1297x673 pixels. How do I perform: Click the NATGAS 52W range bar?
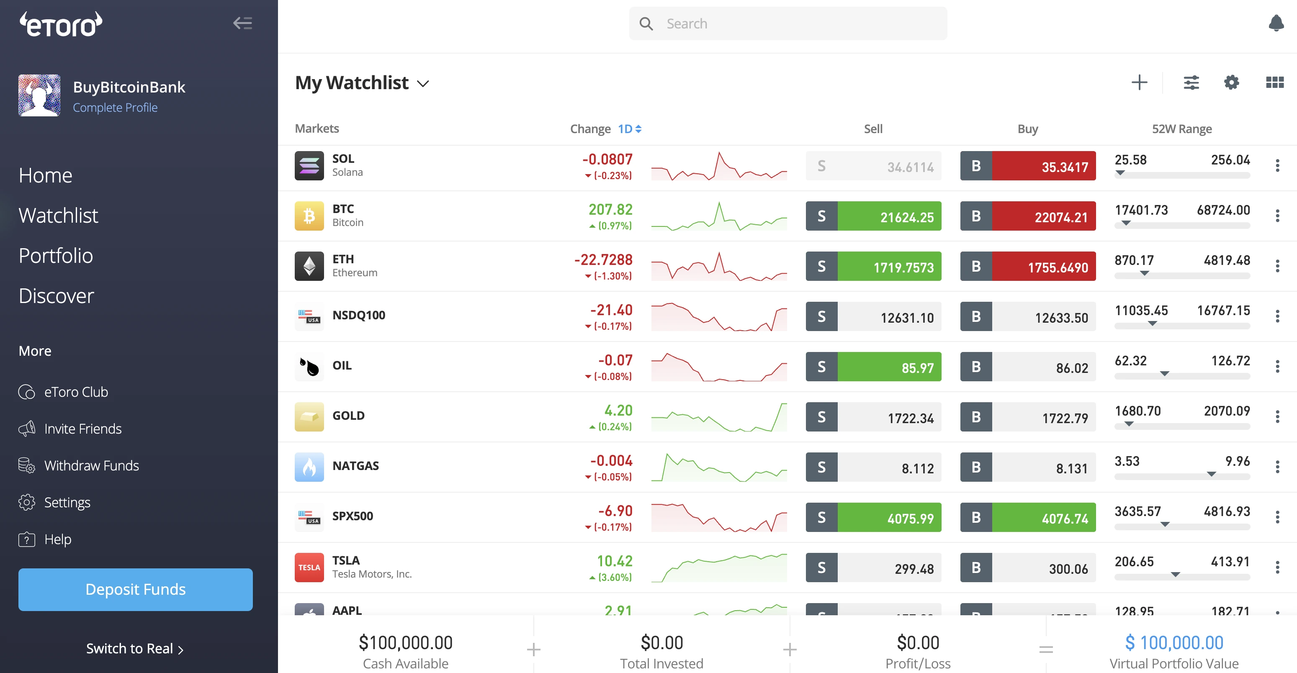[1182, 476]
